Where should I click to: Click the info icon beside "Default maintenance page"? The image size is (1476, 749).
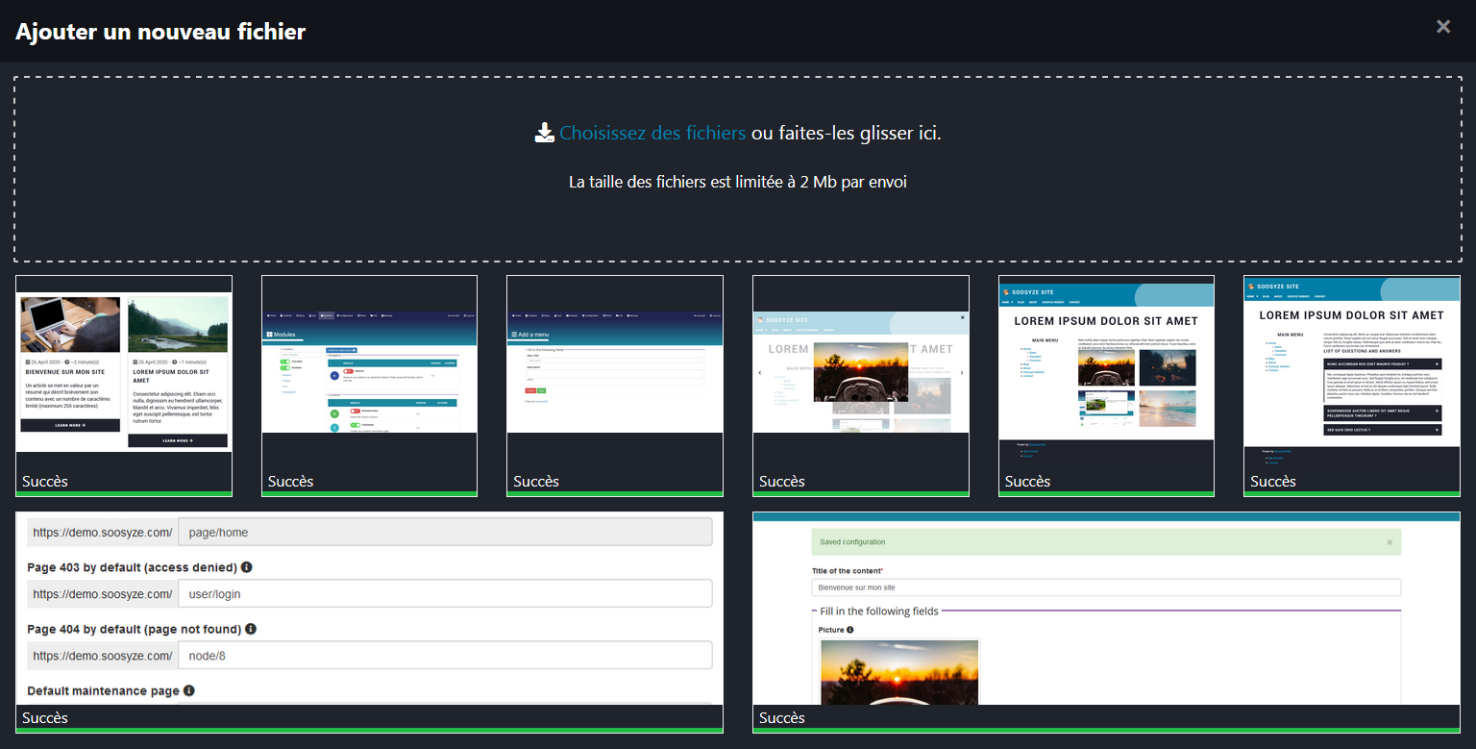(188, 690)
